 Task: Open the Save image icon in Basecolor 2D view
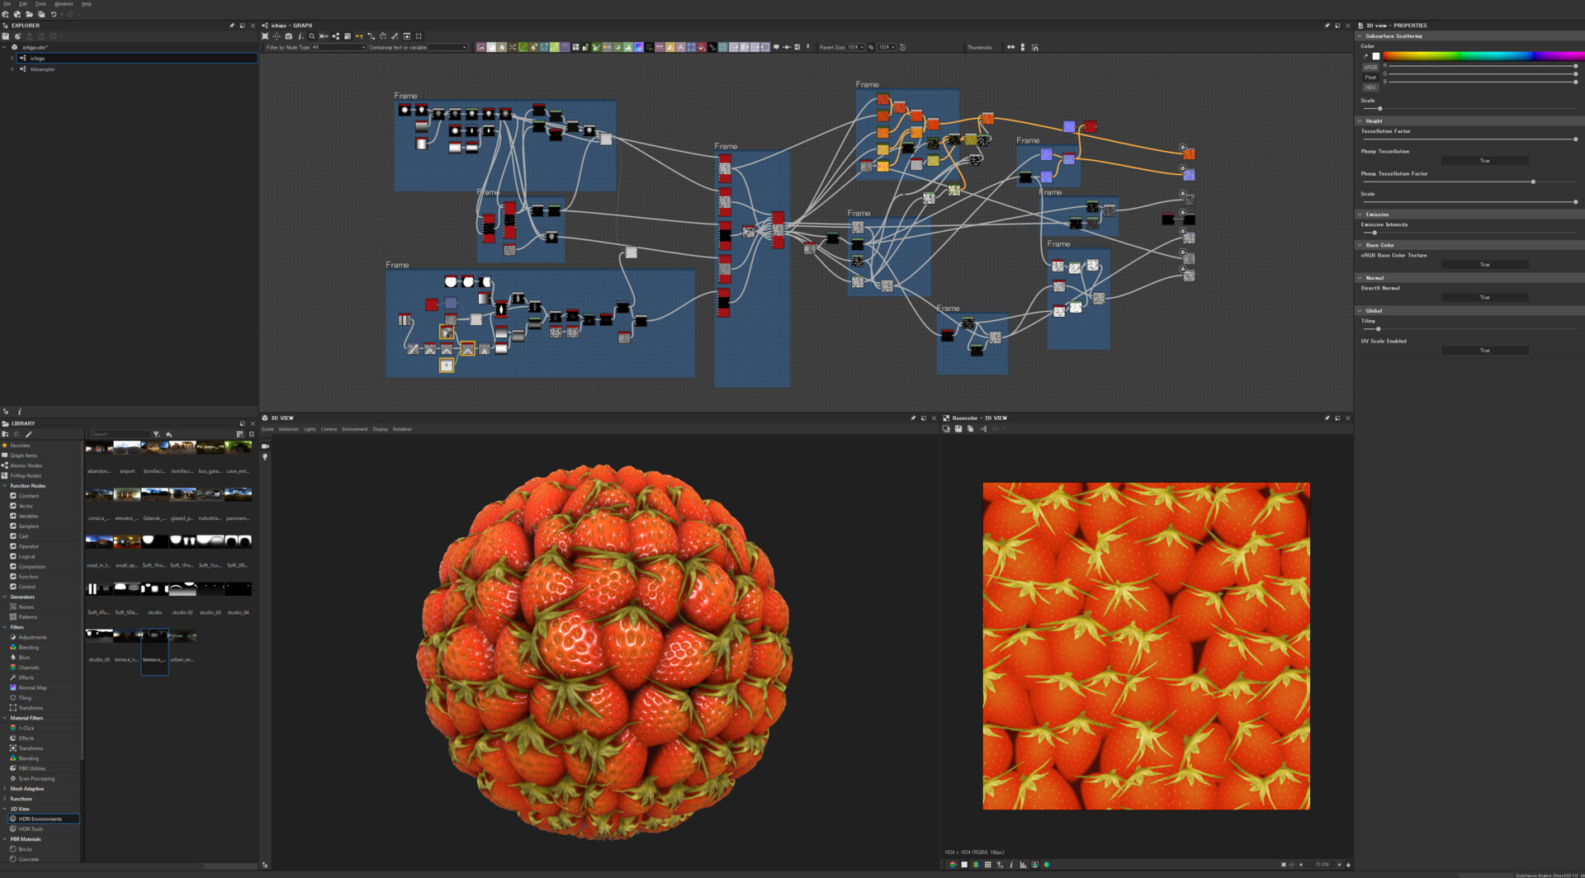pyautogui.click(x=958, y=429)
